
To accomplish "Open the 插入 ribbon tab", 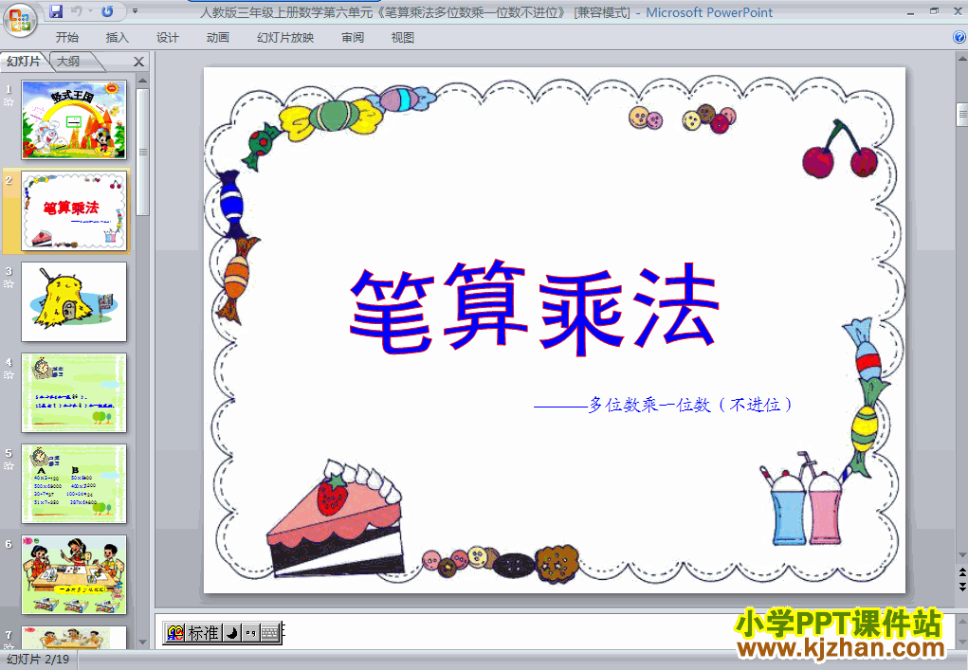I will tap(118, 38).
